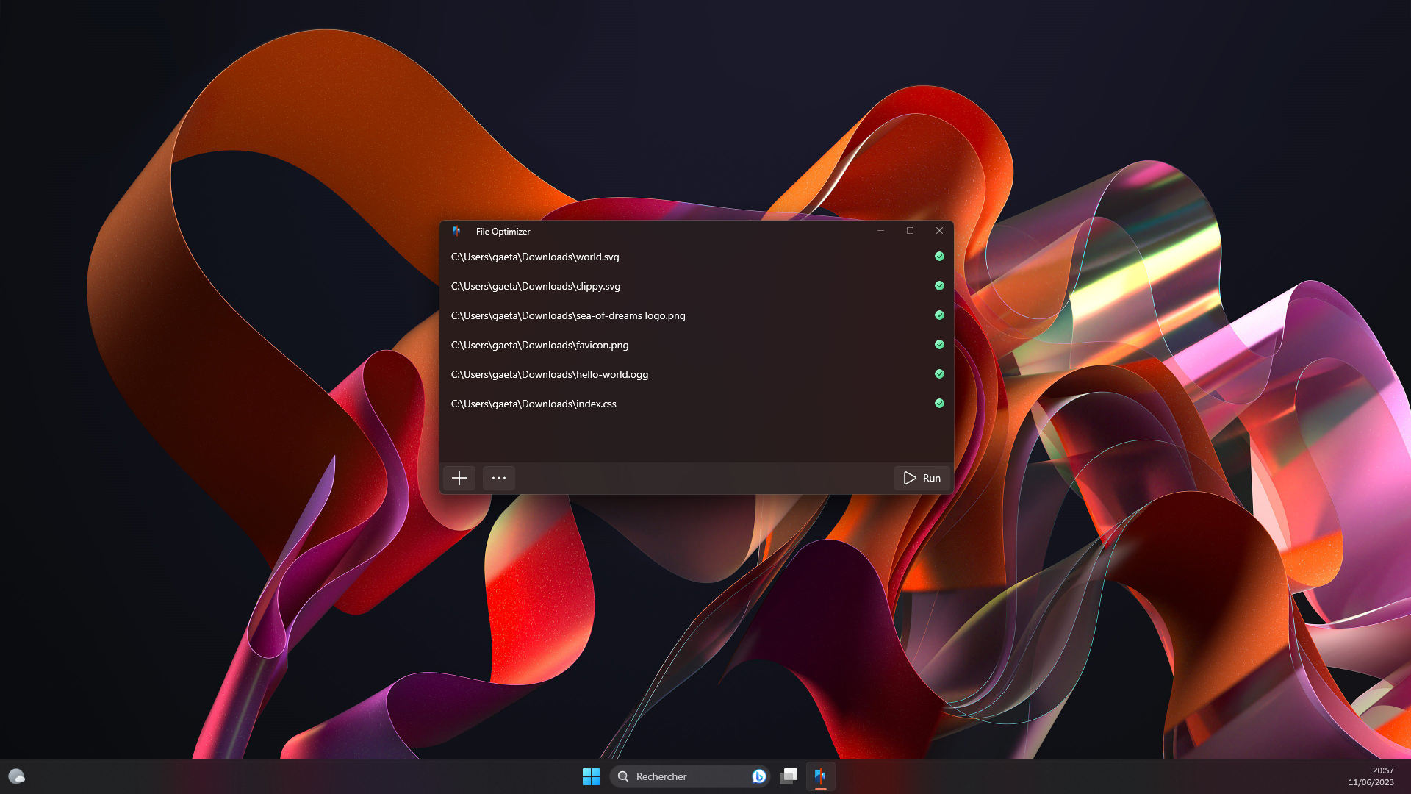
Task: Click the File Optimizer taskbar icon
Action: [820, 776]
